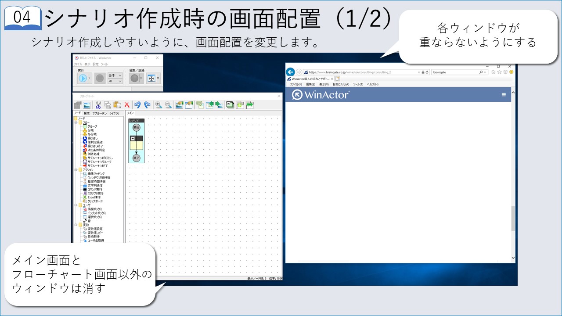Select the メイン canvas tab
The image size is (562, 316).
click(x=130, y=113)
